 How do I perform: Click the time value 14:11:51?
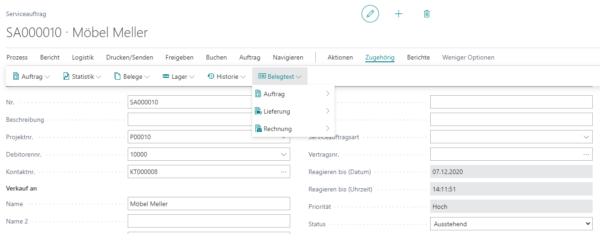click(x=511, y=189)
